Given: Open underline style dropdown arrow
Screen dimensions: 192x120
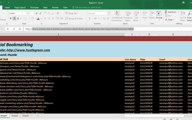Looking at the screenshot, I should (21, 18).
